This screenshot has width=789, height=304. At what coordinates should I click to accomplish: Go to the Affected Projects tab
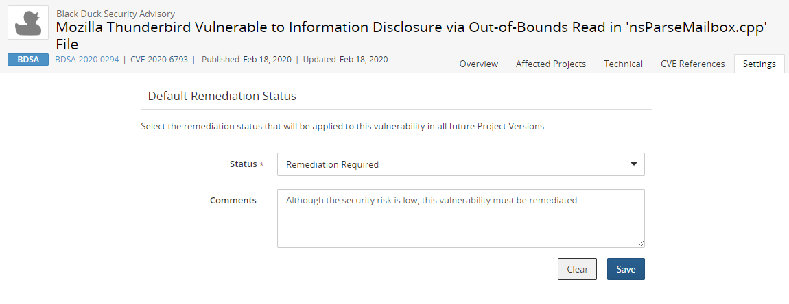click(x=550, y=64)
